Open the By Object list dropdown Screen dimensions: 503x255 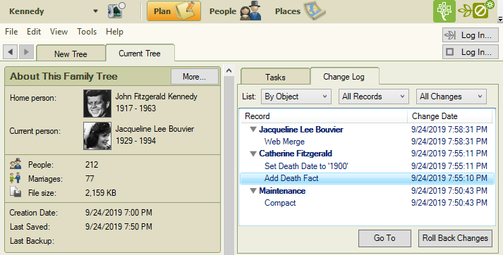tap(296, 97)
